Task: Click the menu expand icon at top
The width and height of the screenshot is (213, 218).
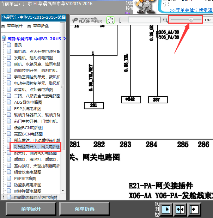Action: pos(3,26)
